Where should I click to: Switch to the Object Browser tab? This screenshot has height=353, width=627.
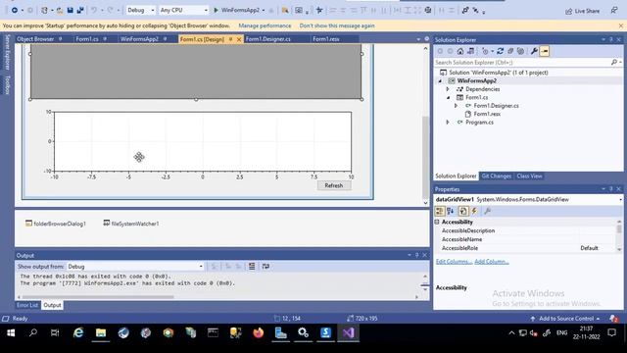35,39
